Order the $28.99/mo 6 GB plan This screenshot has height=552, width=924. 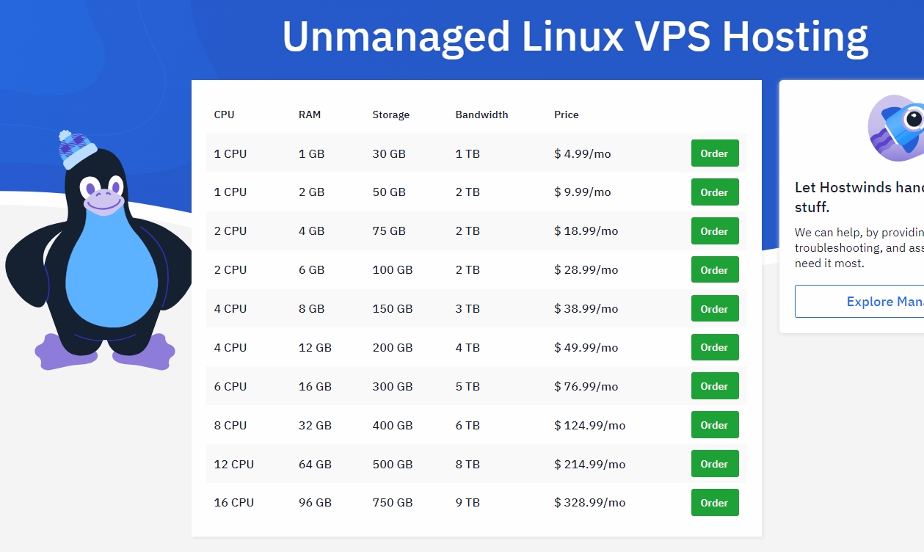click(714, 270)
